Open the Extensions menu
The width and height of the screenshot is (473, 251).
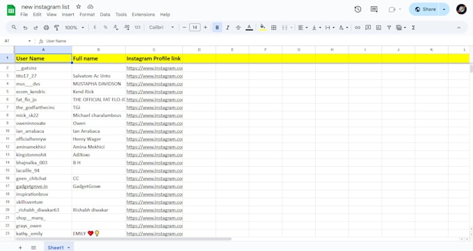click(x=143, y=15)
